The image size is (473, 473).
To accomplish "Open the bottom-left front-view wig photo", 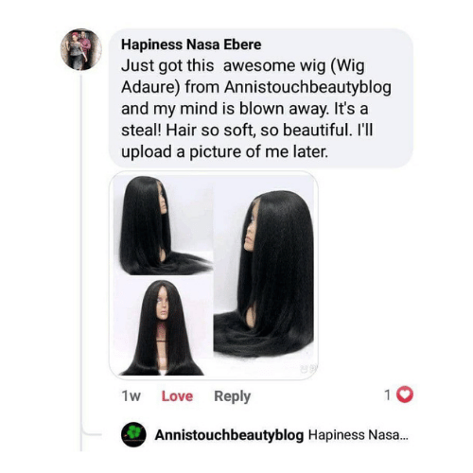I will coord(163,326).
